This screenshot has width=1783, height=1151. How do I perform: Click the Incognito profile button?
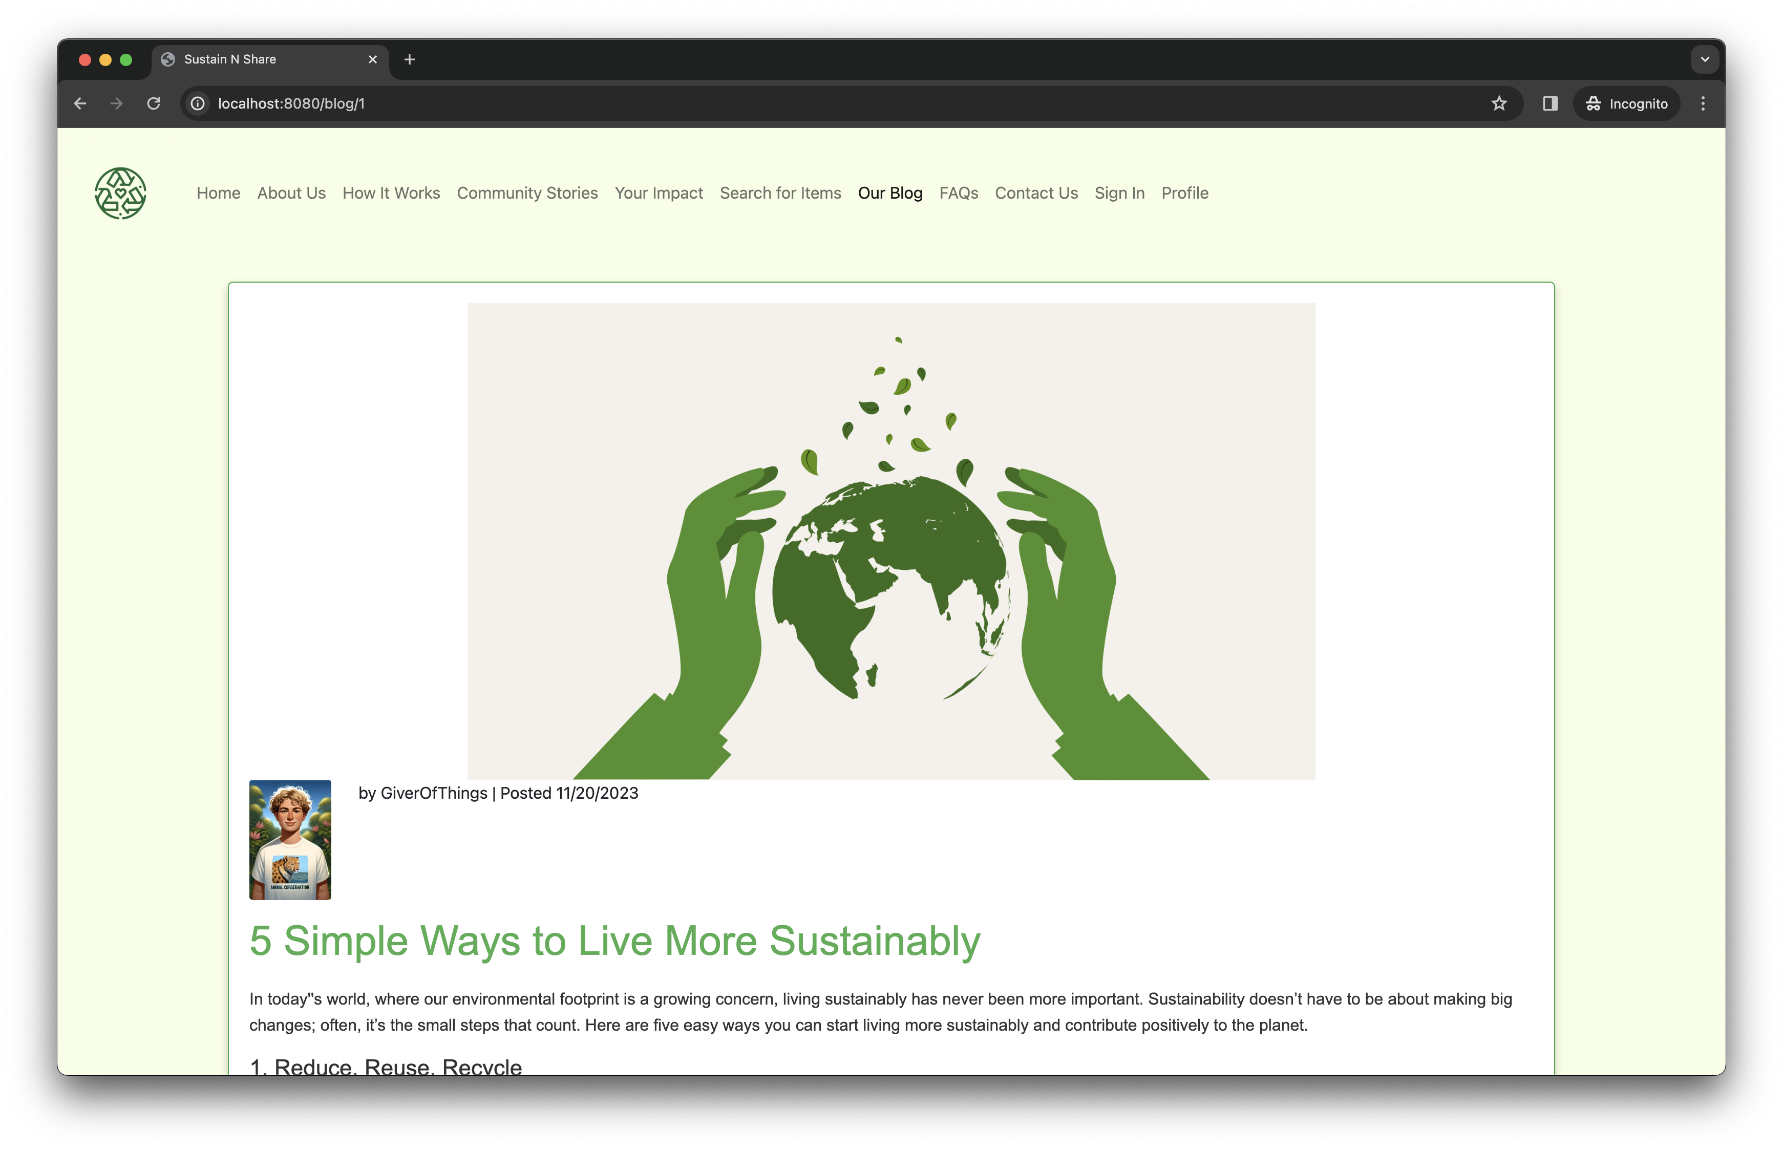1626,104
